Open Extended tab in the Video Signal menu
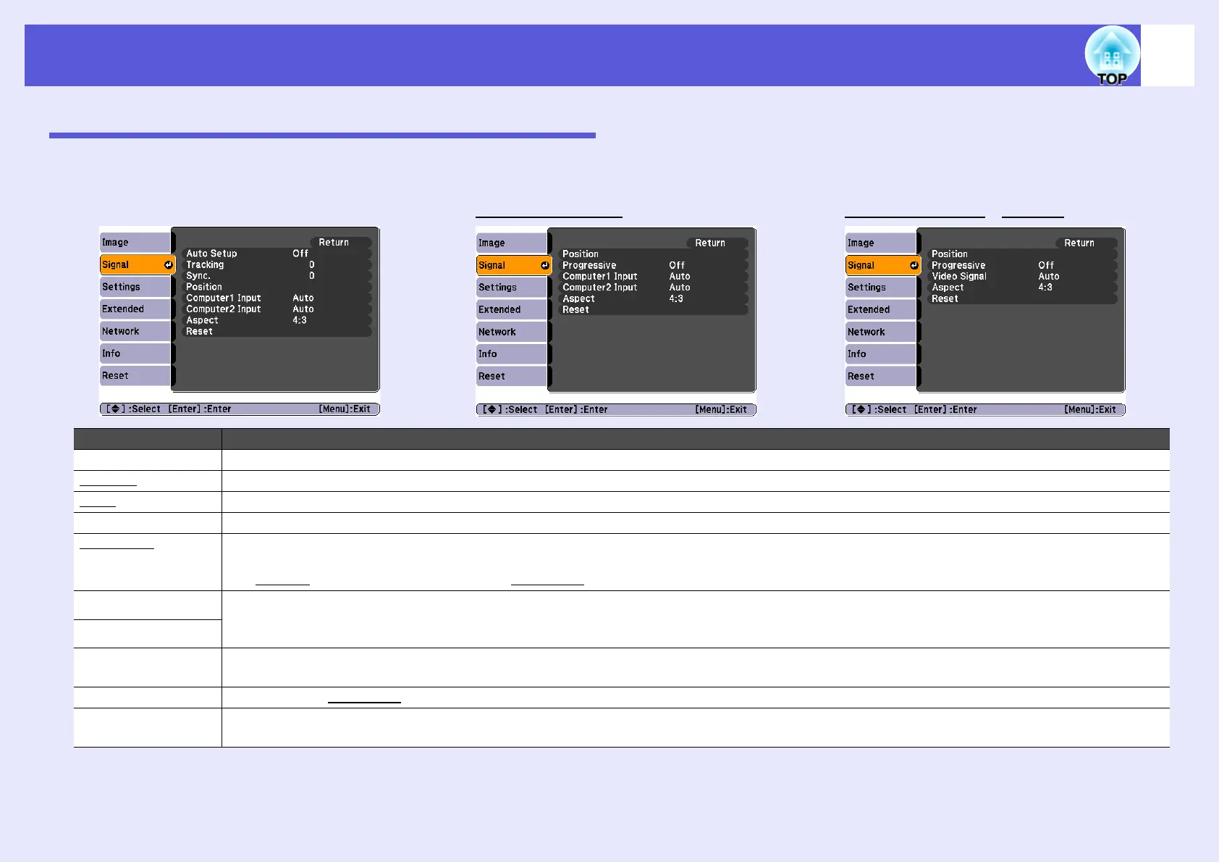1219x862 pixels. pyautogui.click(x=881, y=310)
